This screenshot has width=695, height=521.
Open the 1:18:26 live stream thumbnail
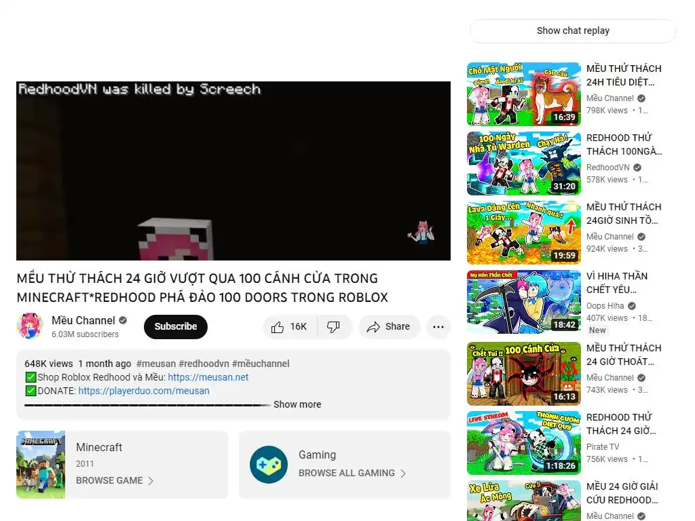[x=524, y=443]
